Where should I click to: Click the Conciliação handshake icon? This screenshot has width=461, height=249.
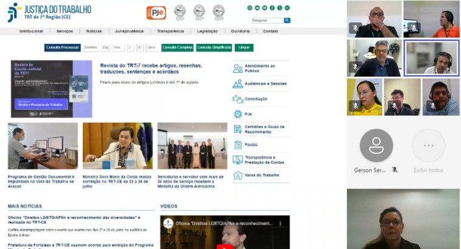coord(238,99)
